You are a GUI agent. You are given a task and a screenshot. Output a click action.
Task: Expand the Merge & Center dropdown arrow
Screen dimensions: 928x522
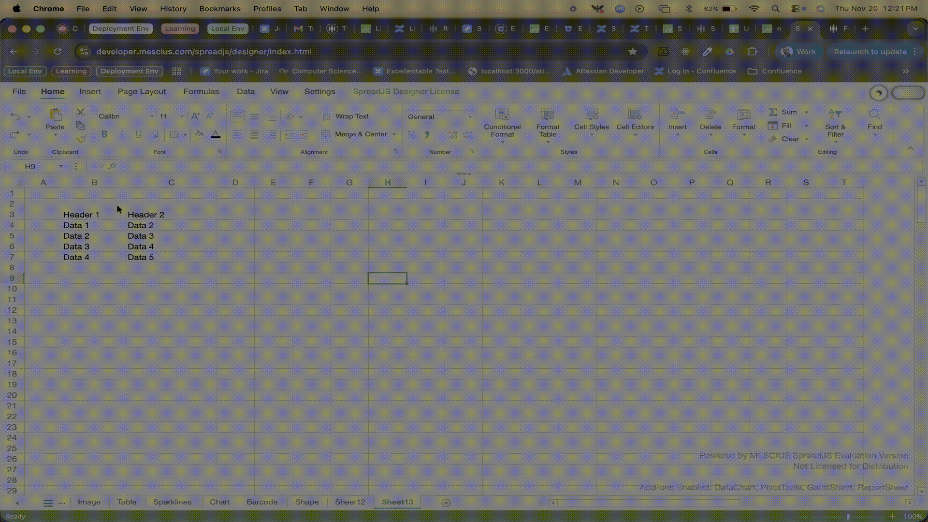click(x=394, y=134)
